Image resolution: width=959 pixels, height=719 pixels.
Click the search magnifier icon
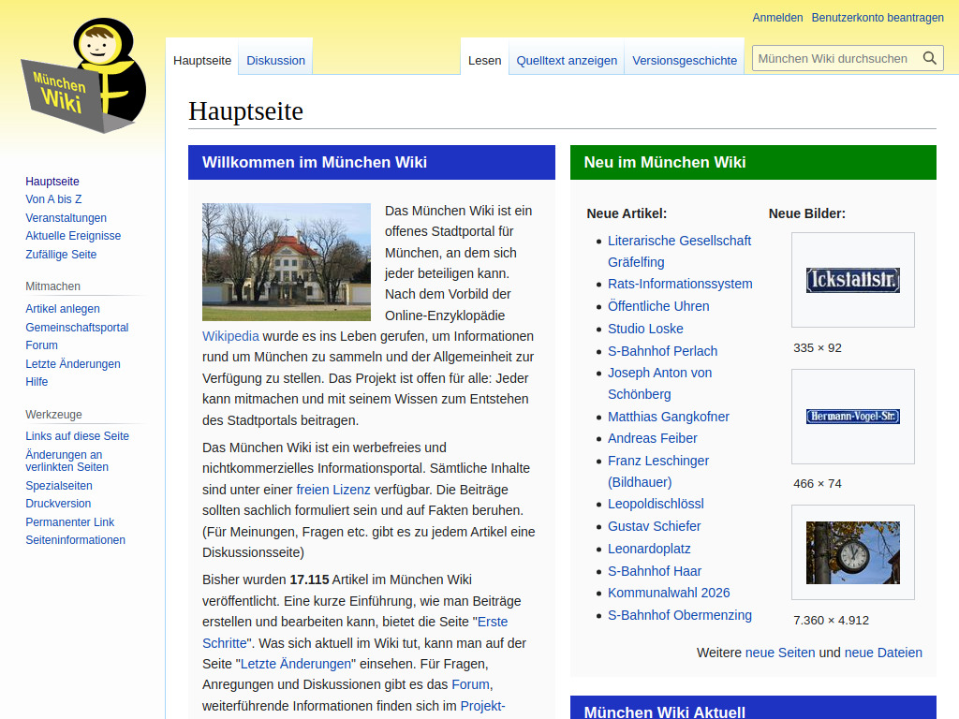[930, 57]
